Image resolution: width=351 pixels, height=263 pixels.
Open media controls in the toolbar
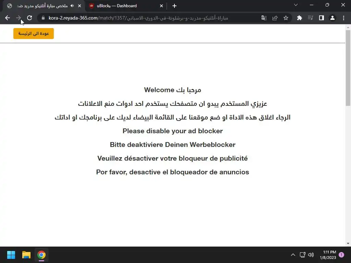(311, 18)
